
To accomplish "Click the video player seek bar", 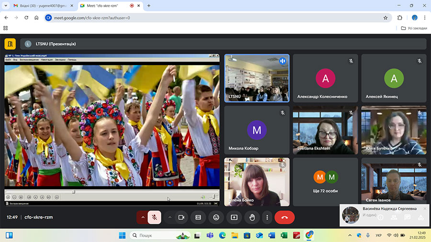I will [x=110, y=192].
